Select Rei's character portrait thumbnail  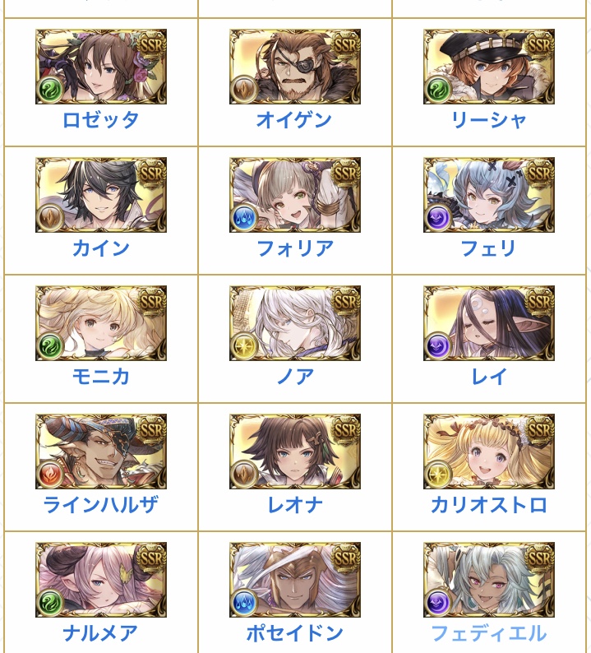488,323
